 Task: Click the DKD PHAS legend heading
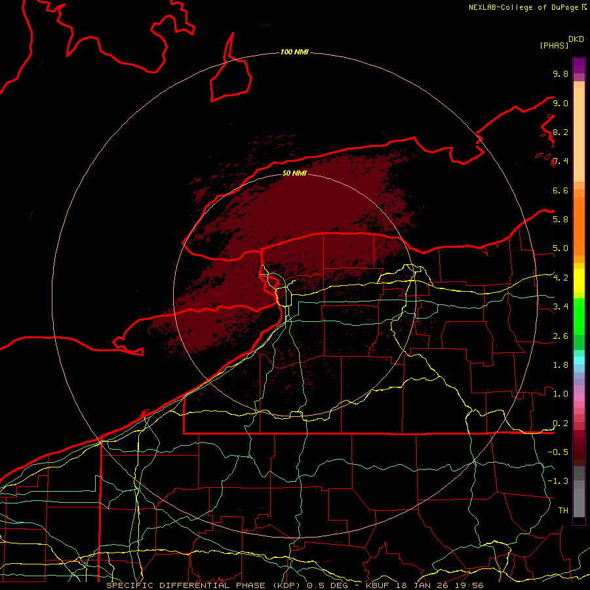561,42
